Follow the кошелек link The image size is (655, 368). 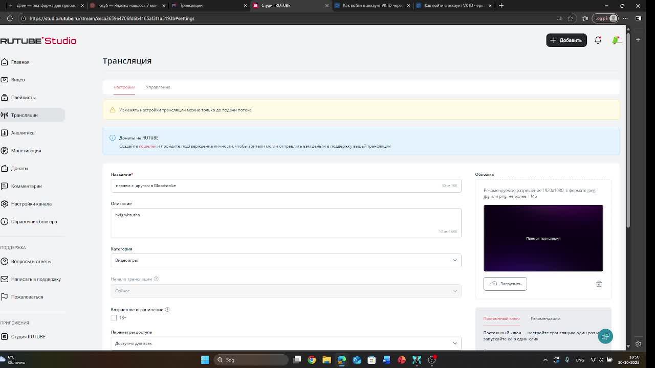point(147,146)
